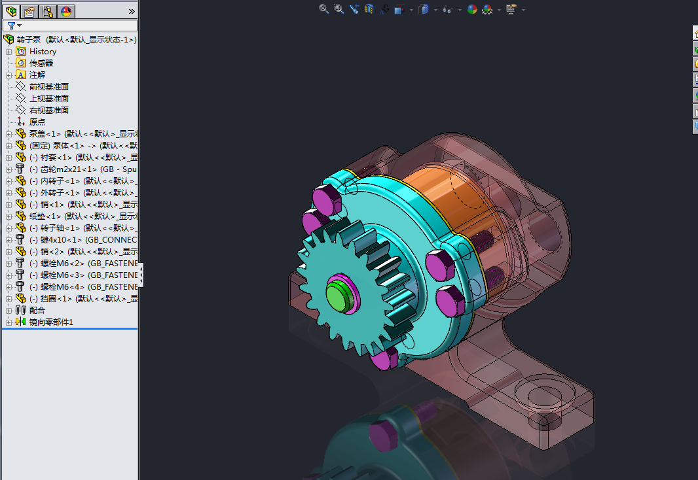The height and width of the screenshot is (480, 698).
Task: Click the double-chevron to expand the panel
Action: click(132, 12)
